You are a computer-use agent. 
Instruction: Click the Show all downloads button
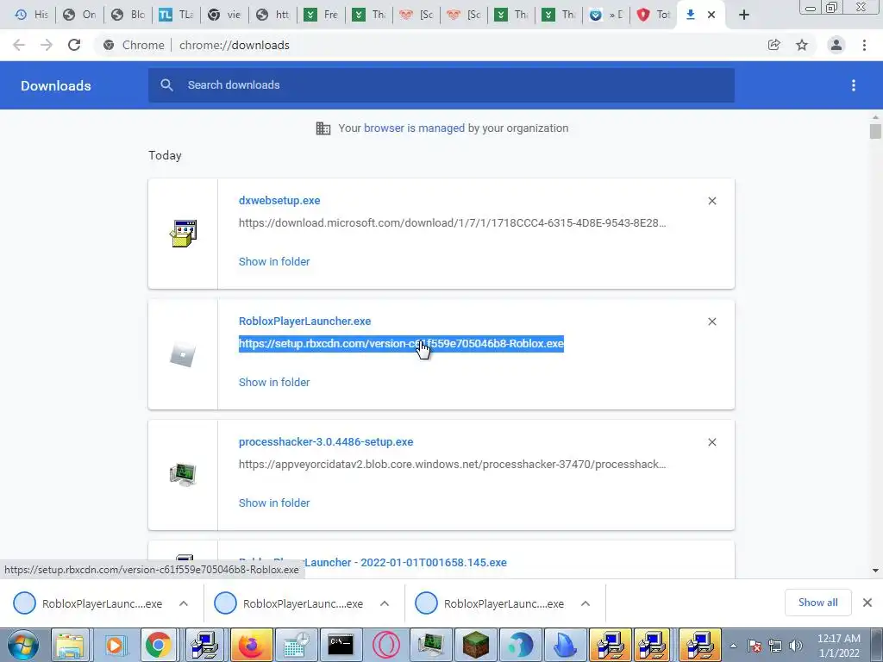[x=817, y=603]
